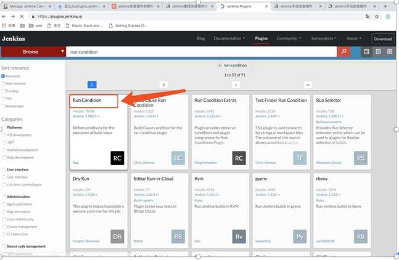Close the Jenkins Plugins tab
399x260 pixels.
pos(266,6)
